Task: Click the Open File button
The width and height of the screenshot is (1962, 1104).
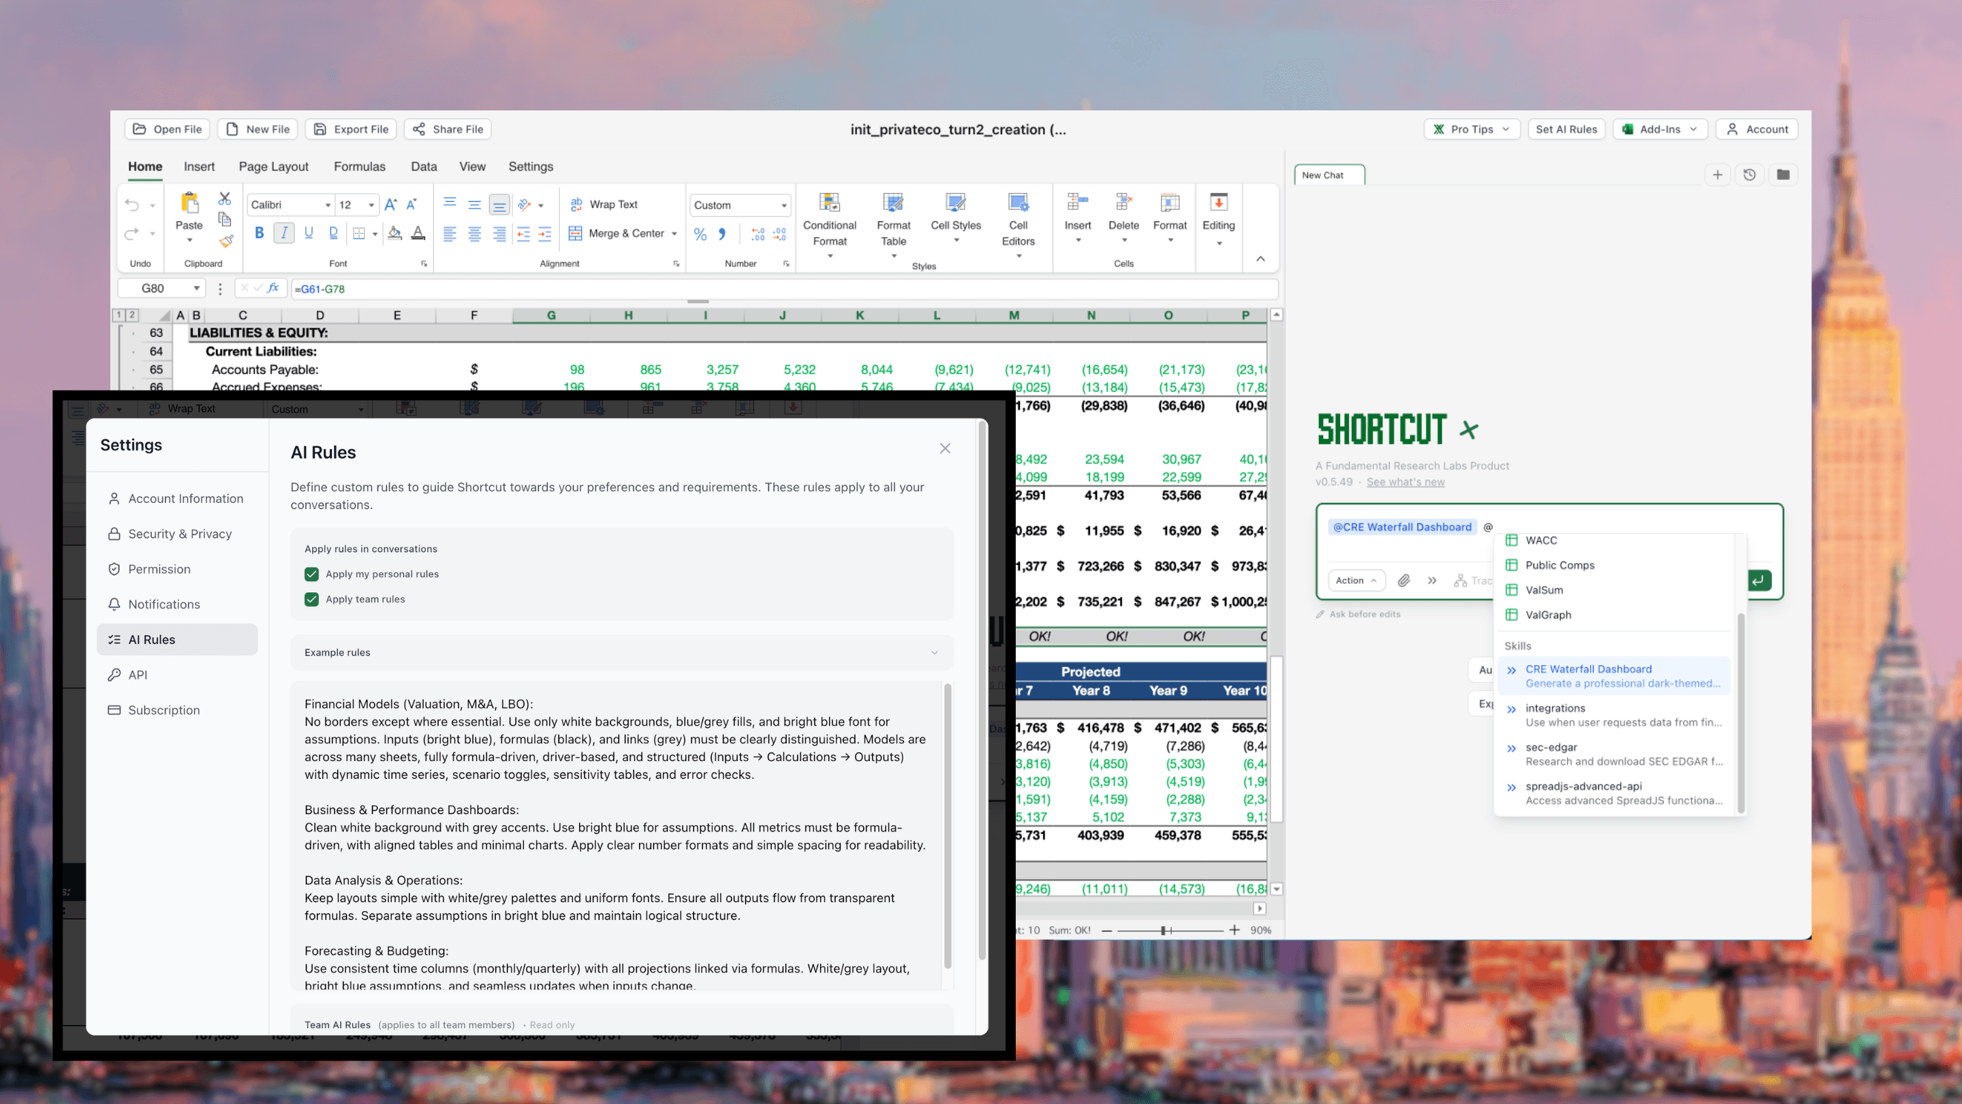Action: tap(167, 129)
